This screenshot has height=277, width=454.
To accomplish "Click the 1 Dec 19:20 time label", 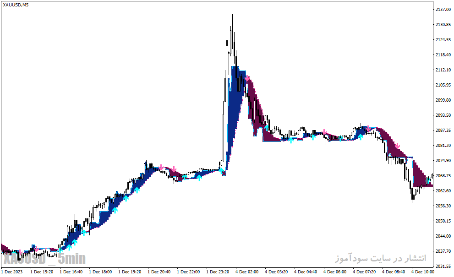I will tap(130, 272).
